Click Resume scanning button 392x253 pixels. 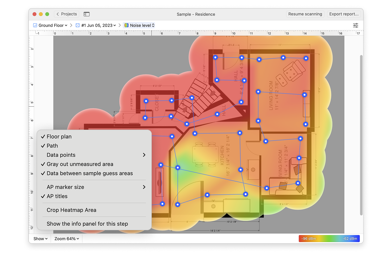click(305, 14)
